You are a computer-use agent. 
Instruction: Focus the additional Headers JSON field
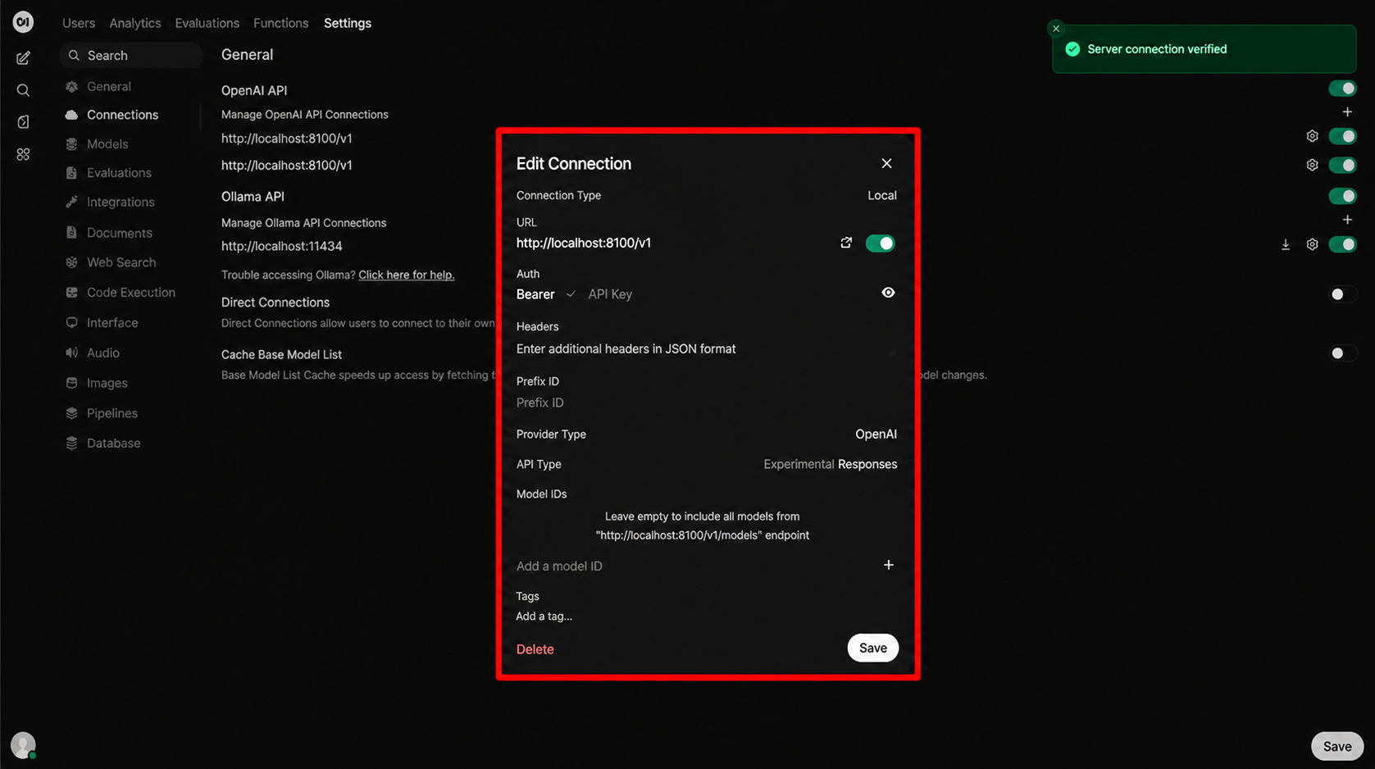[x=706, y=348]
